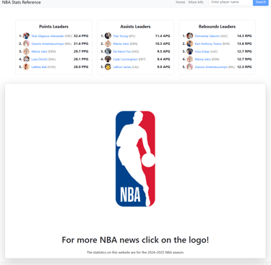Click Karl-Anthony Towns's avatar photo
The height and width of the screenshot is (265, 271).
(x=190, y=43)
